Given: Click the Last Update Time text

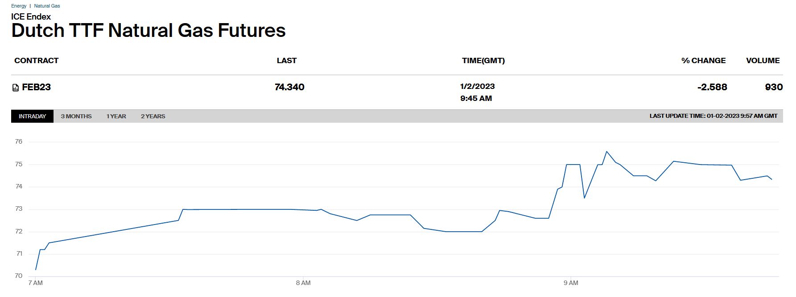Looking at the screenshot, I should pyautogui.click(x=713, y=116).
